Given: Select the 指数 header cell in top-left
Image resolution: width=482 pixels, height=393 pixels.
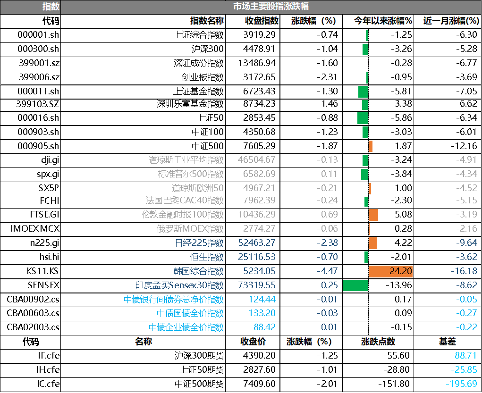Looking at the screenshot, I should (x=51, y=7).
